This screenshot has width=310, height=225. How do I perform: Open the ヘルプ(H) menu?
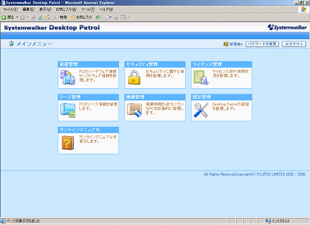(x=106, y=9)
